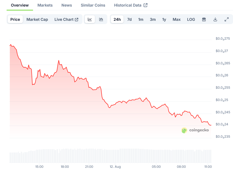This screenshot has height=173, width=233.
Task: Select the 1m time range
Action: 141,19
